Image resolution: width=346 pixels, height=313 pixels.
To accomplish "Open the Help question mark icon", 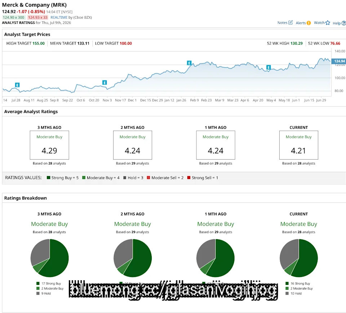I will 344,23.
